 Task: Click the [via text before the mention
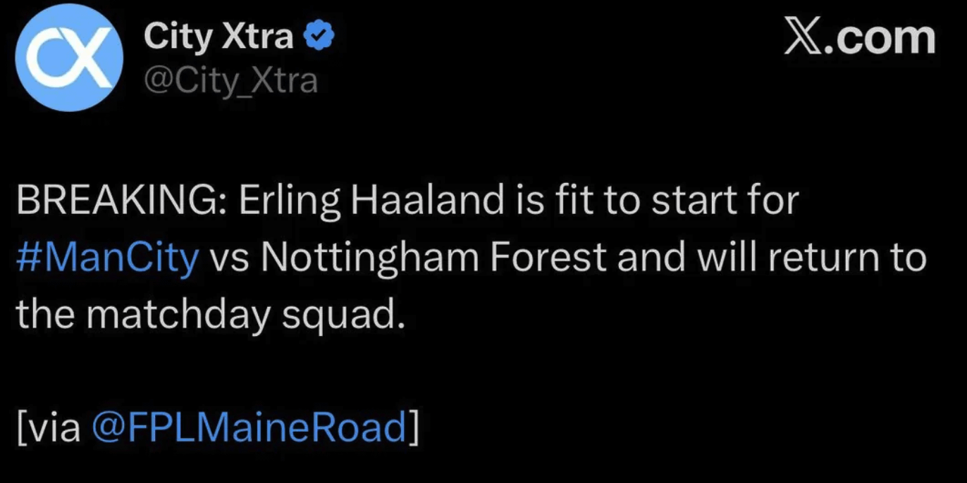point(48,427)
